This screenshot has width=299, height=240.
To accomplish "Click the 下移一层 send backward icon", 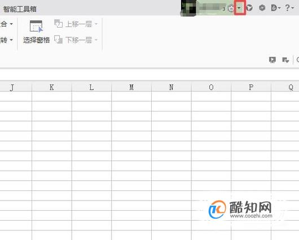I will pyautogui.click(x=58, y=39).
